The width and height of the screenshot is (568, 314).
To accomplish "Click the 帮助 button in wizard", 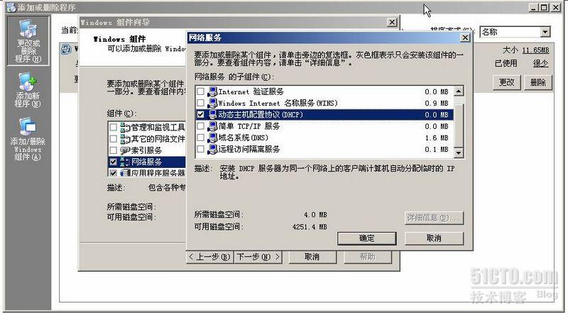I will point(367,257).
